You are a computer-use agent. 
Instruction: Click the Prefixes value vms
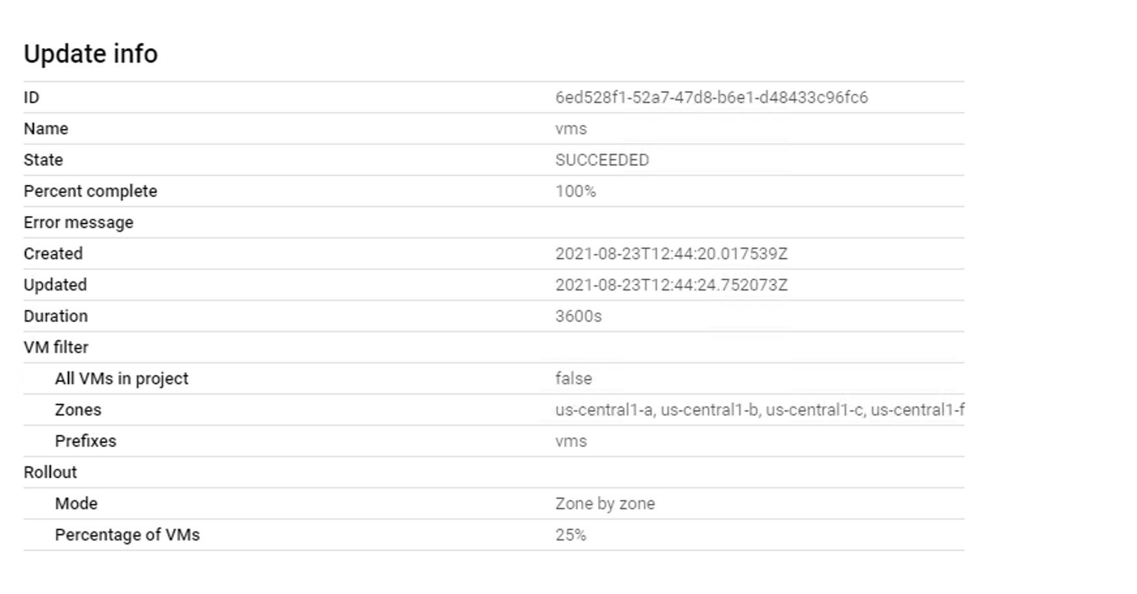571,442
